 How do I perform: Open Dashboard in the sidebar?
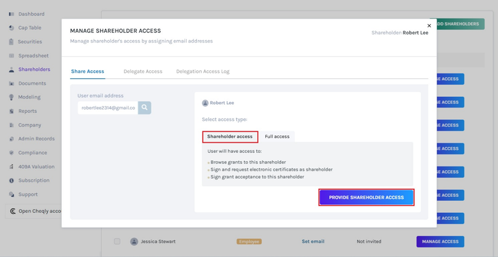point(31,14)
